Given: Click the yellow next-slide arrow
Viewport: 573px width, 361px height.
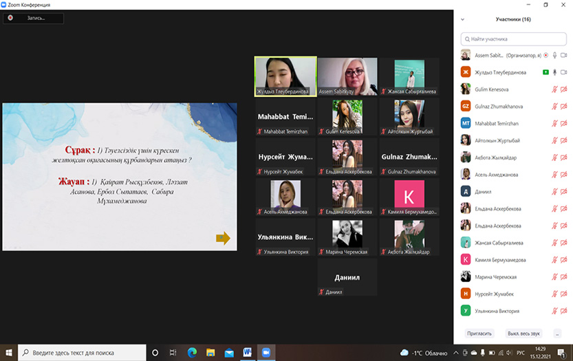Looking at the screenshot, I should (223, 238).
